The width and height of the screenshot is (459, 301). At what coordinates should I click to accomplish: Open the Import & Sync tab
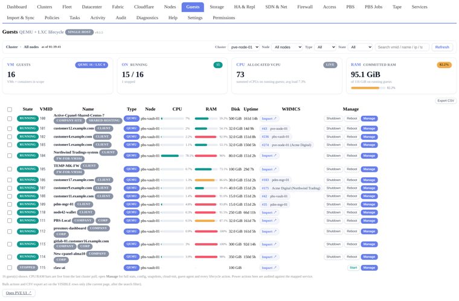pyautogui.click(x=21, y=17)
